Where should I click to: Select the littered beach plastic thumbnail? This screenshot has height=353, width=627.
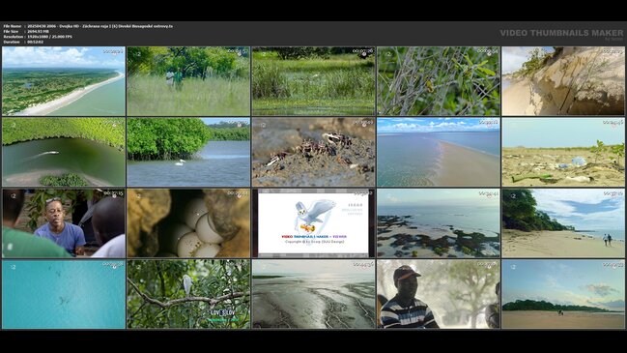[x=563, y=152]
